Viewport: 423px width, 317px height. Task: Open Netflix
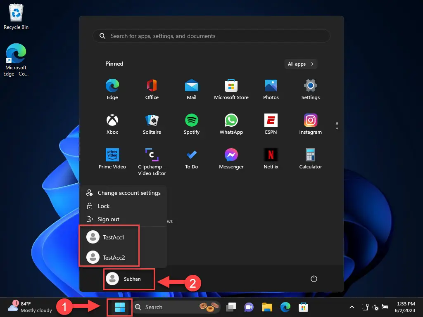tap(271, 159)
